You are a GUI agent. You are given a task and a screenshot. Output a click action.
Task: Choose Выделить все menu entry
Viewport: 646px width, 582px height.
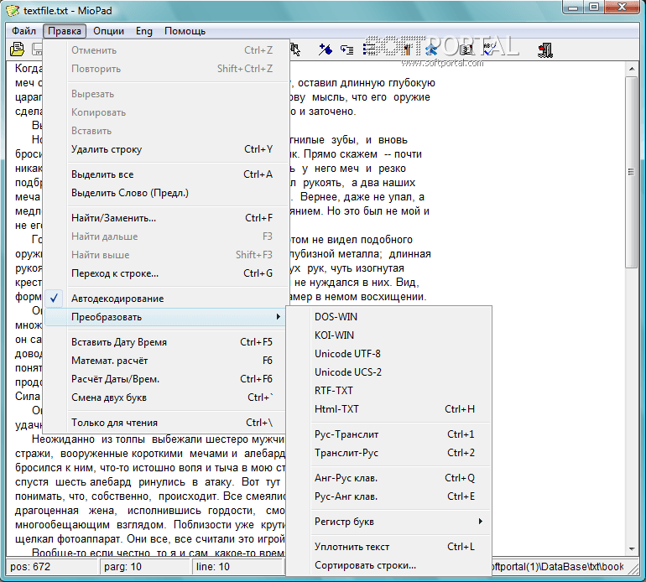[x=166, y=174]
